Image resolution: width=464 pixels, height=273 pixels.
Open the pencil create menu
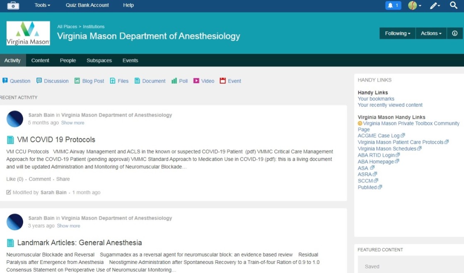pyautogui.click(x=435, y=5)
